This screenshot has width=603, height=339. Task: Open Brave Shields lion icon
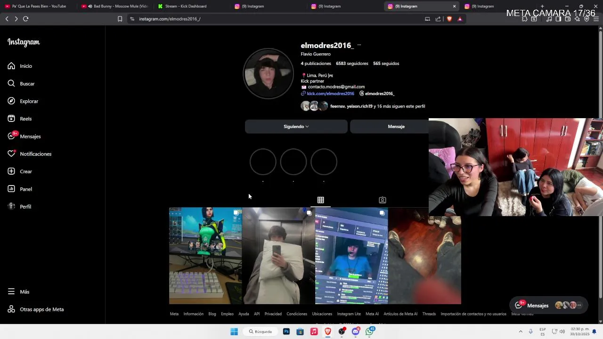click(449, 19)
